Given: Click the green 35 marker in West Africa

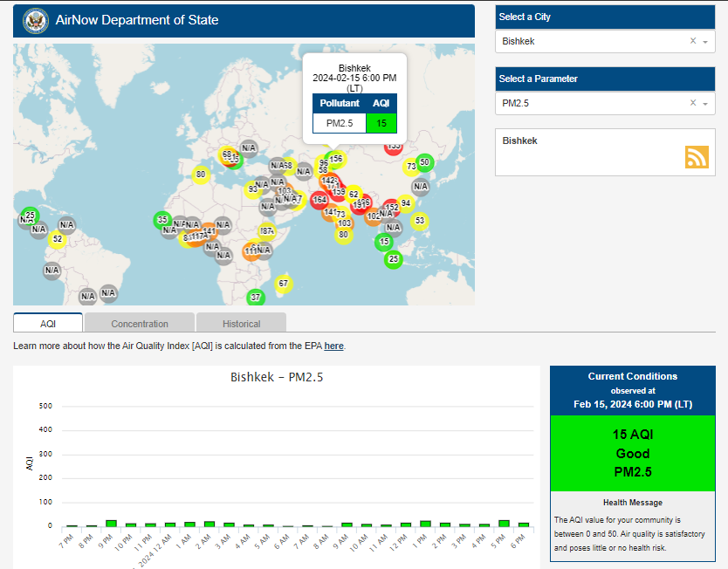Looking at the screenshot, I should click(162, 220).
